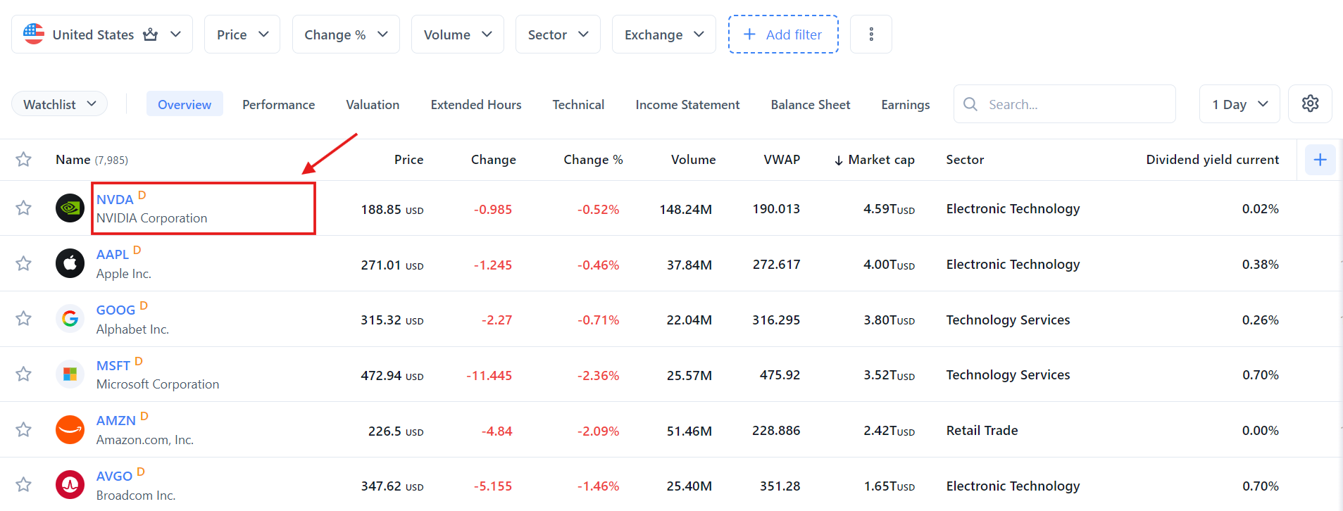Click the Amazon logo icon
1343x511 pixels.
pyautogui.click(x=70, y=429)
